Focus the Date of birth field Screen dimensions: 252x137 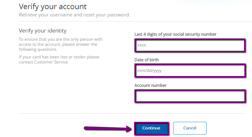tap(190, 71)
